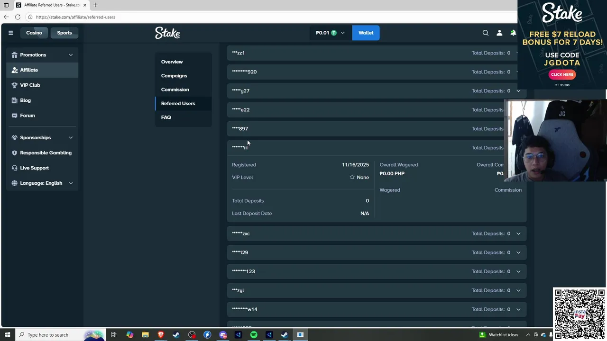Click the Promotions gift icon in sidebar
Viewport: 607px width, 341px height.
[15, 55]
